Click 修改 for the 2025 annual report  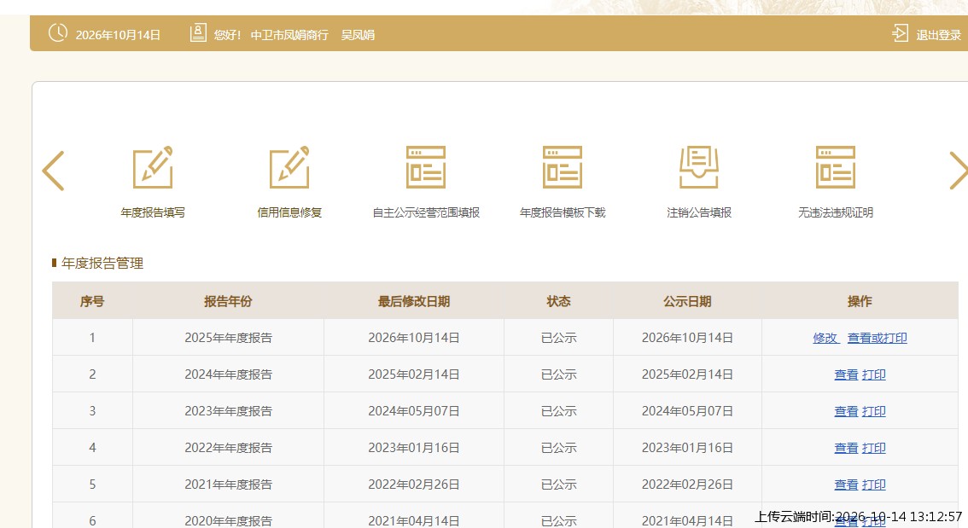click(825, 338)
